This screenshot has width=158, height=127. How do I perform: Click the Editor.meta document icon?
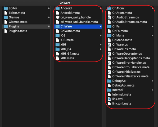coord(6,13)
